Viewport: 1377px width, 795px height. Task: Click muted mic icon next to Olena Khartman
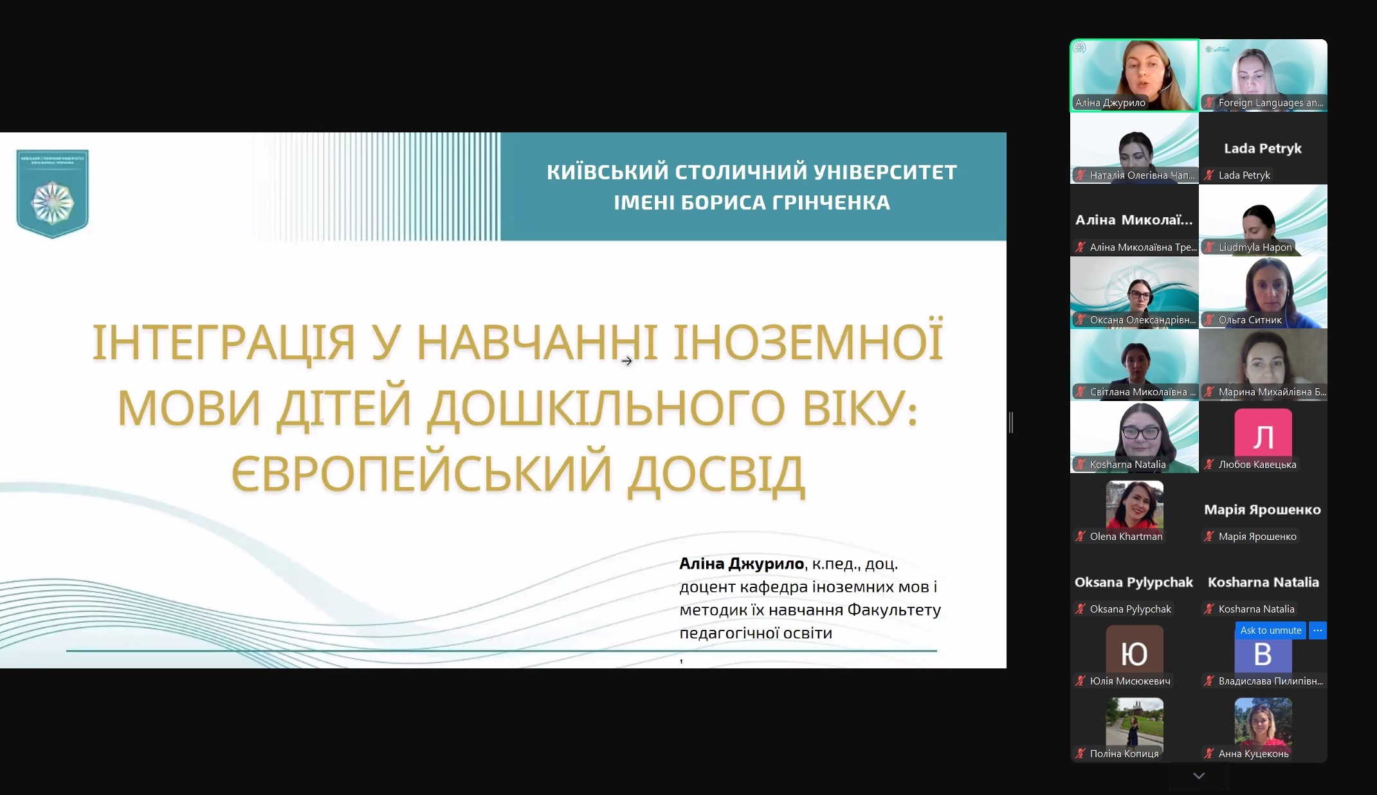(x=1081, y=536)
